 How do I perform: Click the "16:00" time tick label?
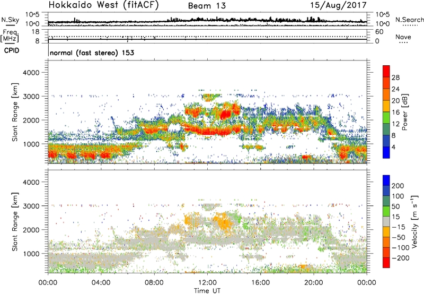click(260, 283)
